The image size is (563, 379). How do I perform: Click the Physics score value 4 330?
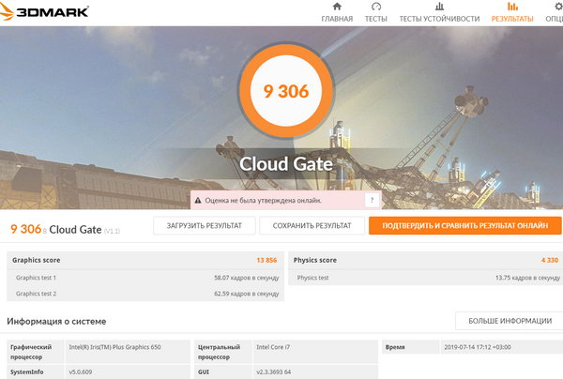(550, 260)
